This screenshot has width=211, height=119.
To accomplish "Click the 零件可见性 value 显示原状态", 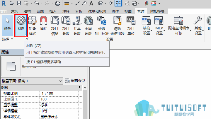I will point(59,117).
